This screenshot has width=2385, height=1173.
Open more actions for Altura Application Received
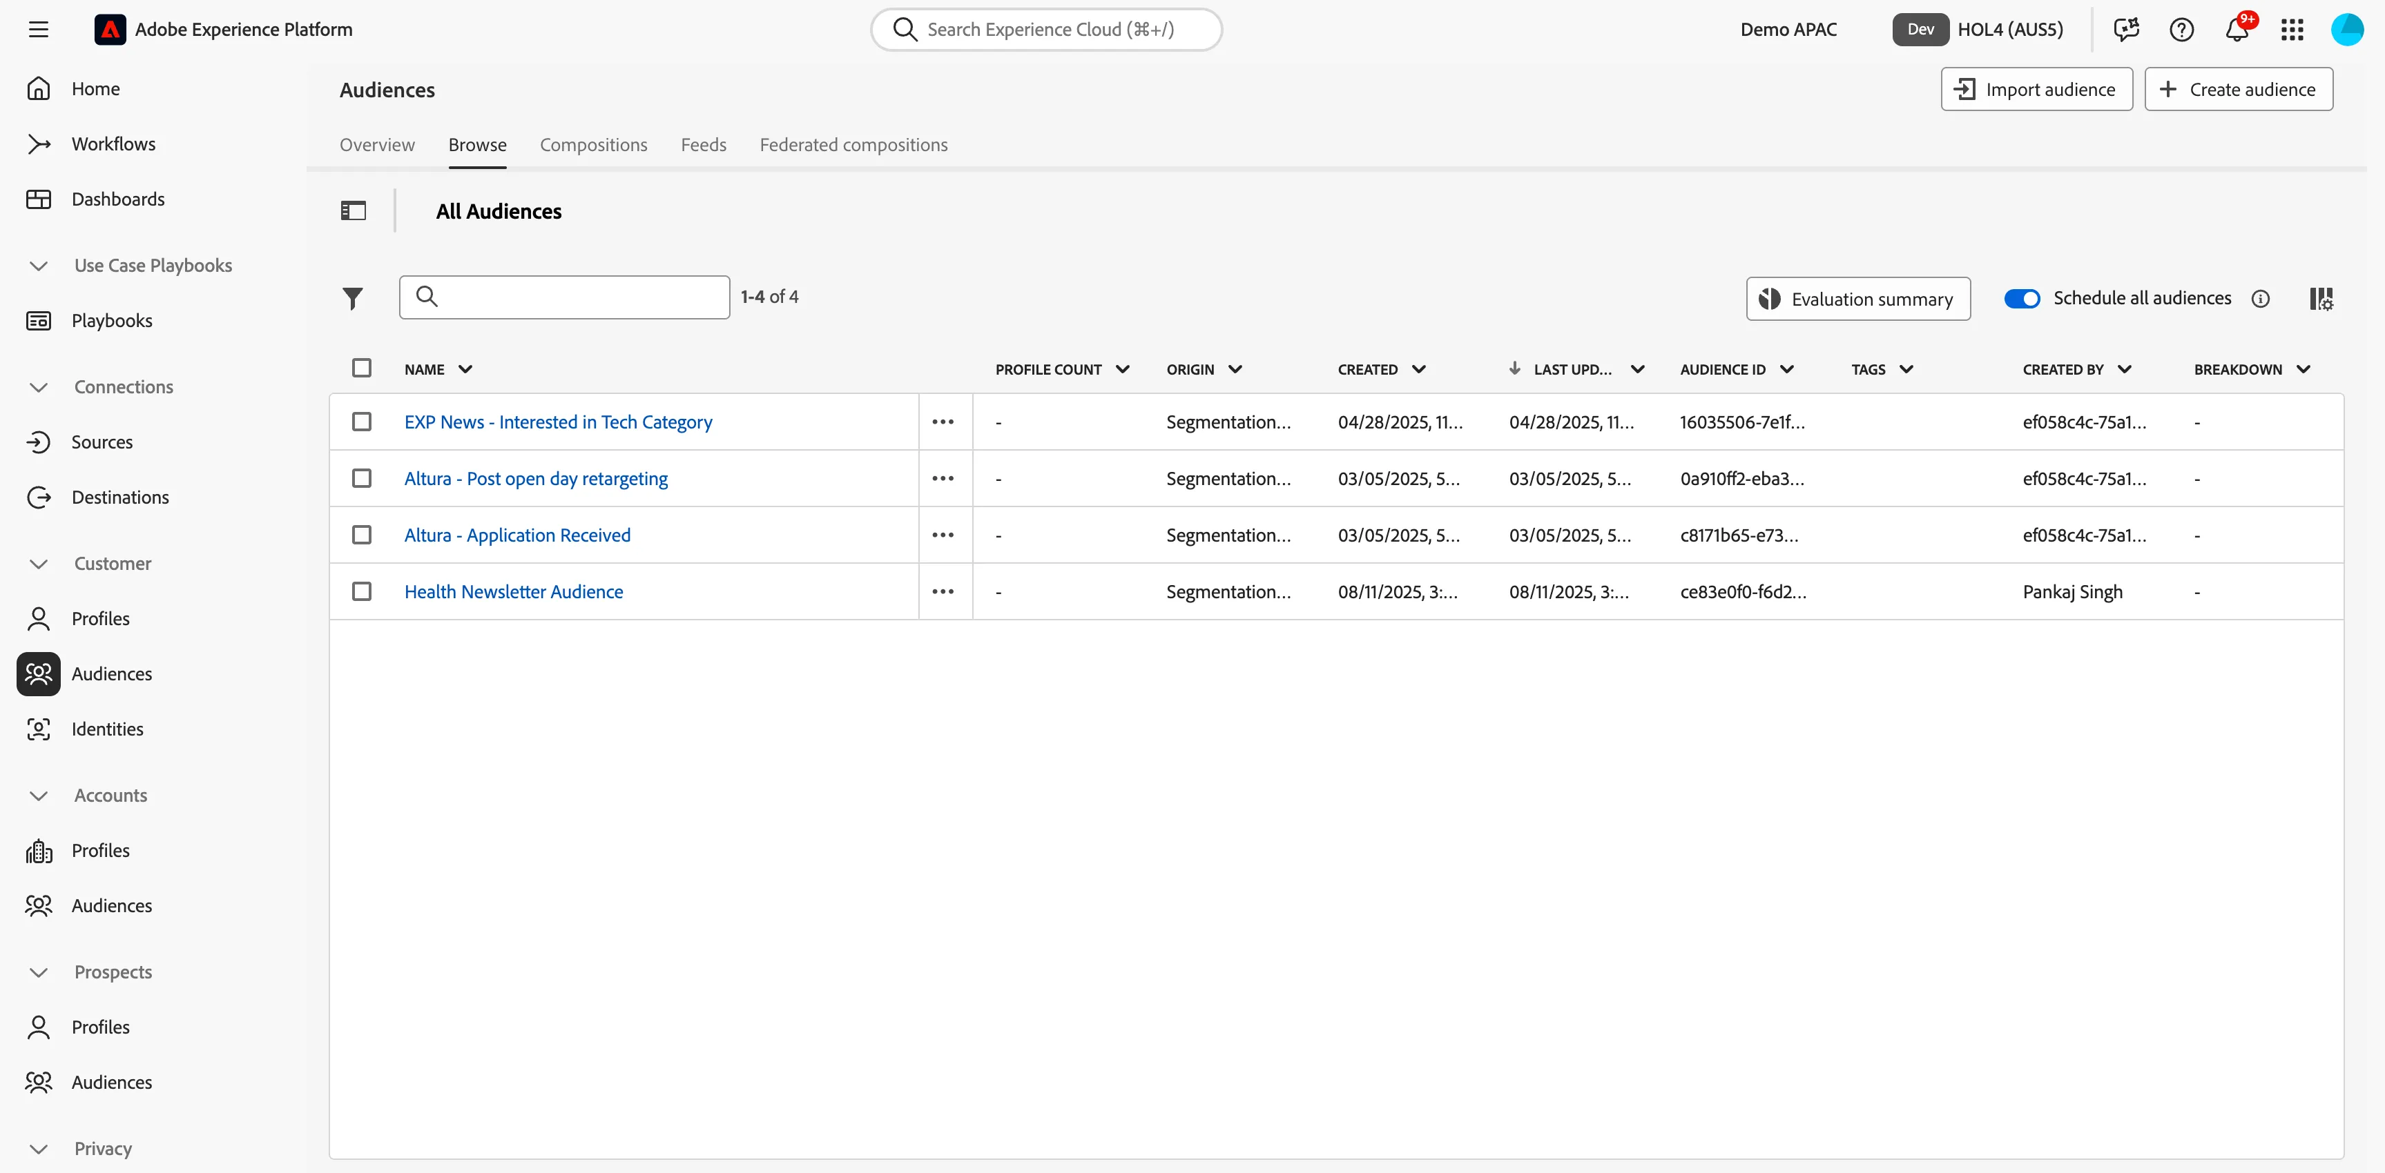[943, 535]
